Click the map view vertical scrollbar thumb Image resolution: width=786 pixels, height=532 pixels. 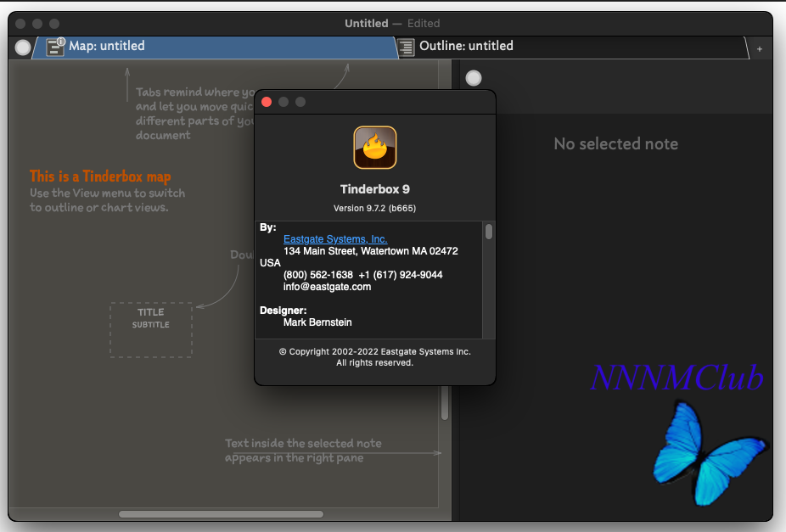[445, 403]
